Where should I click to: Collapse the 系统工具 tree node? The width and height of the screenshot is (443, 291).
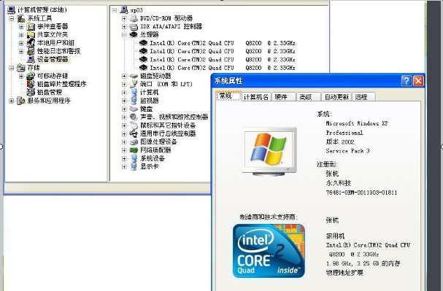coord(12,19)
